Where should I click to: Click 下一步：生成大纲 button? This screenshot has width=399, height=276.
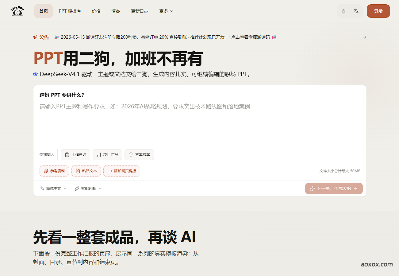[334, 189]
